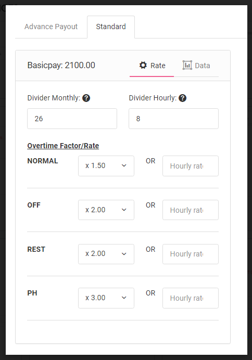Select the Standard tab
The image size is (252, 360).
point(111,27)
